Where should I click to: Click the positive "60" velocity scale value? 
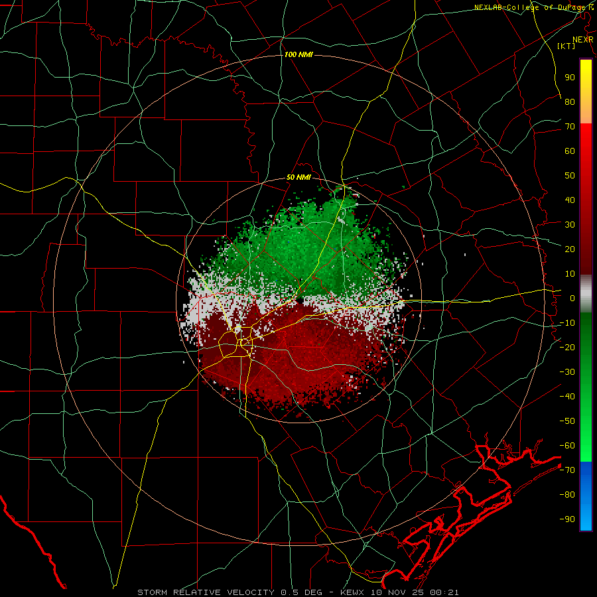570,151
